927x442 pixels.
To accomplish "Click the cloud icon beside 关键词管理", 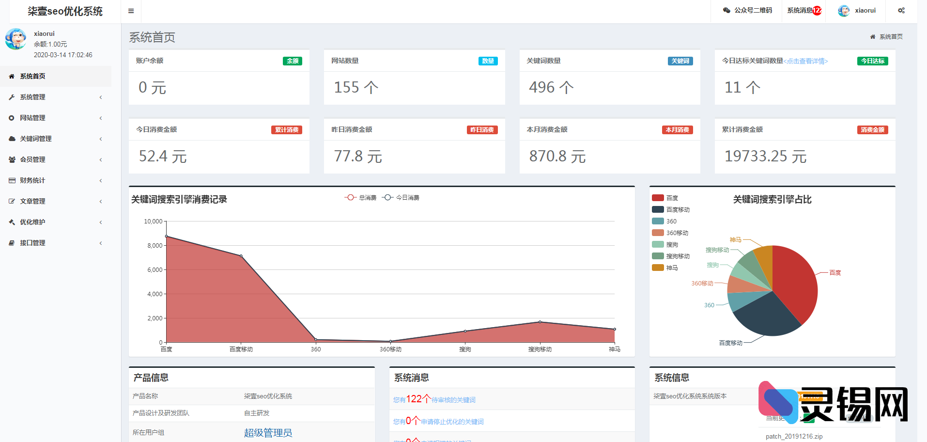I will (x=12, y=139).
